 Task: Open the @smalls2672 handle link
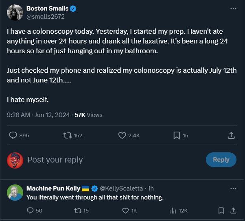[x=46, y=17]
